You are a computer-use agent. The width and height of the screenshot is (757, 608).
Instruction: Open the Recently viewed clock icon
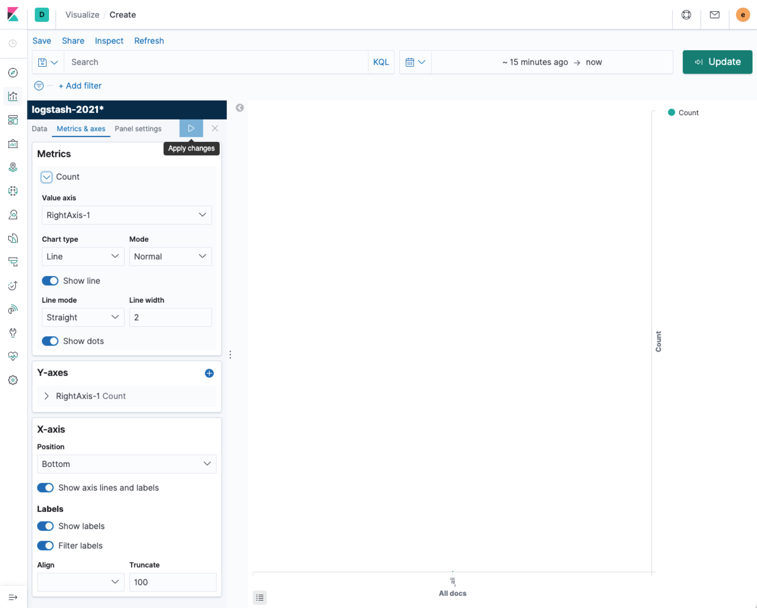[13, 43]
